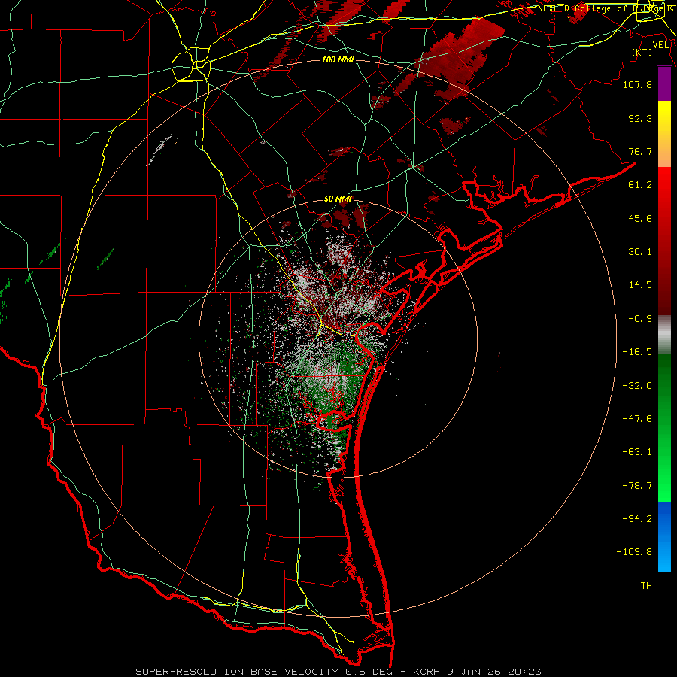Click the -32.0 velocity scale value
The width and height of the screenshot is (677, 677).
pyautogui.click(x=637, y=386)
